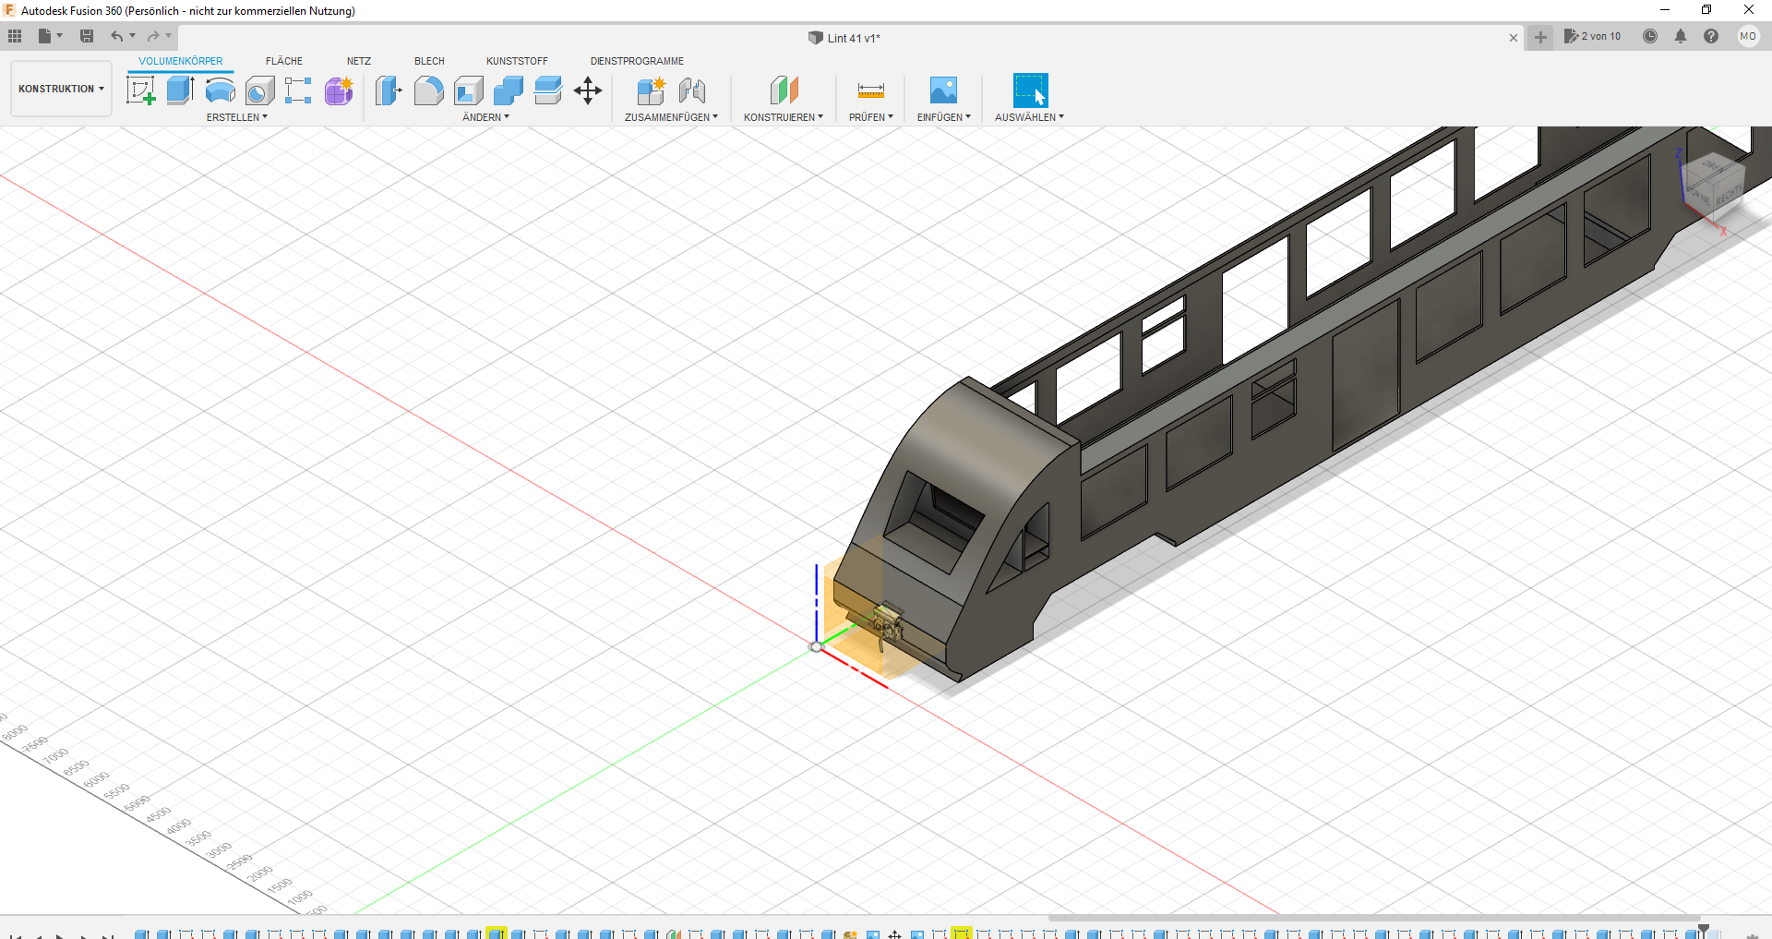Viewport: 1772px width, 939px height.
Task: Open the DIENSTPROGRAMME tab
Action: pos(637,61)
